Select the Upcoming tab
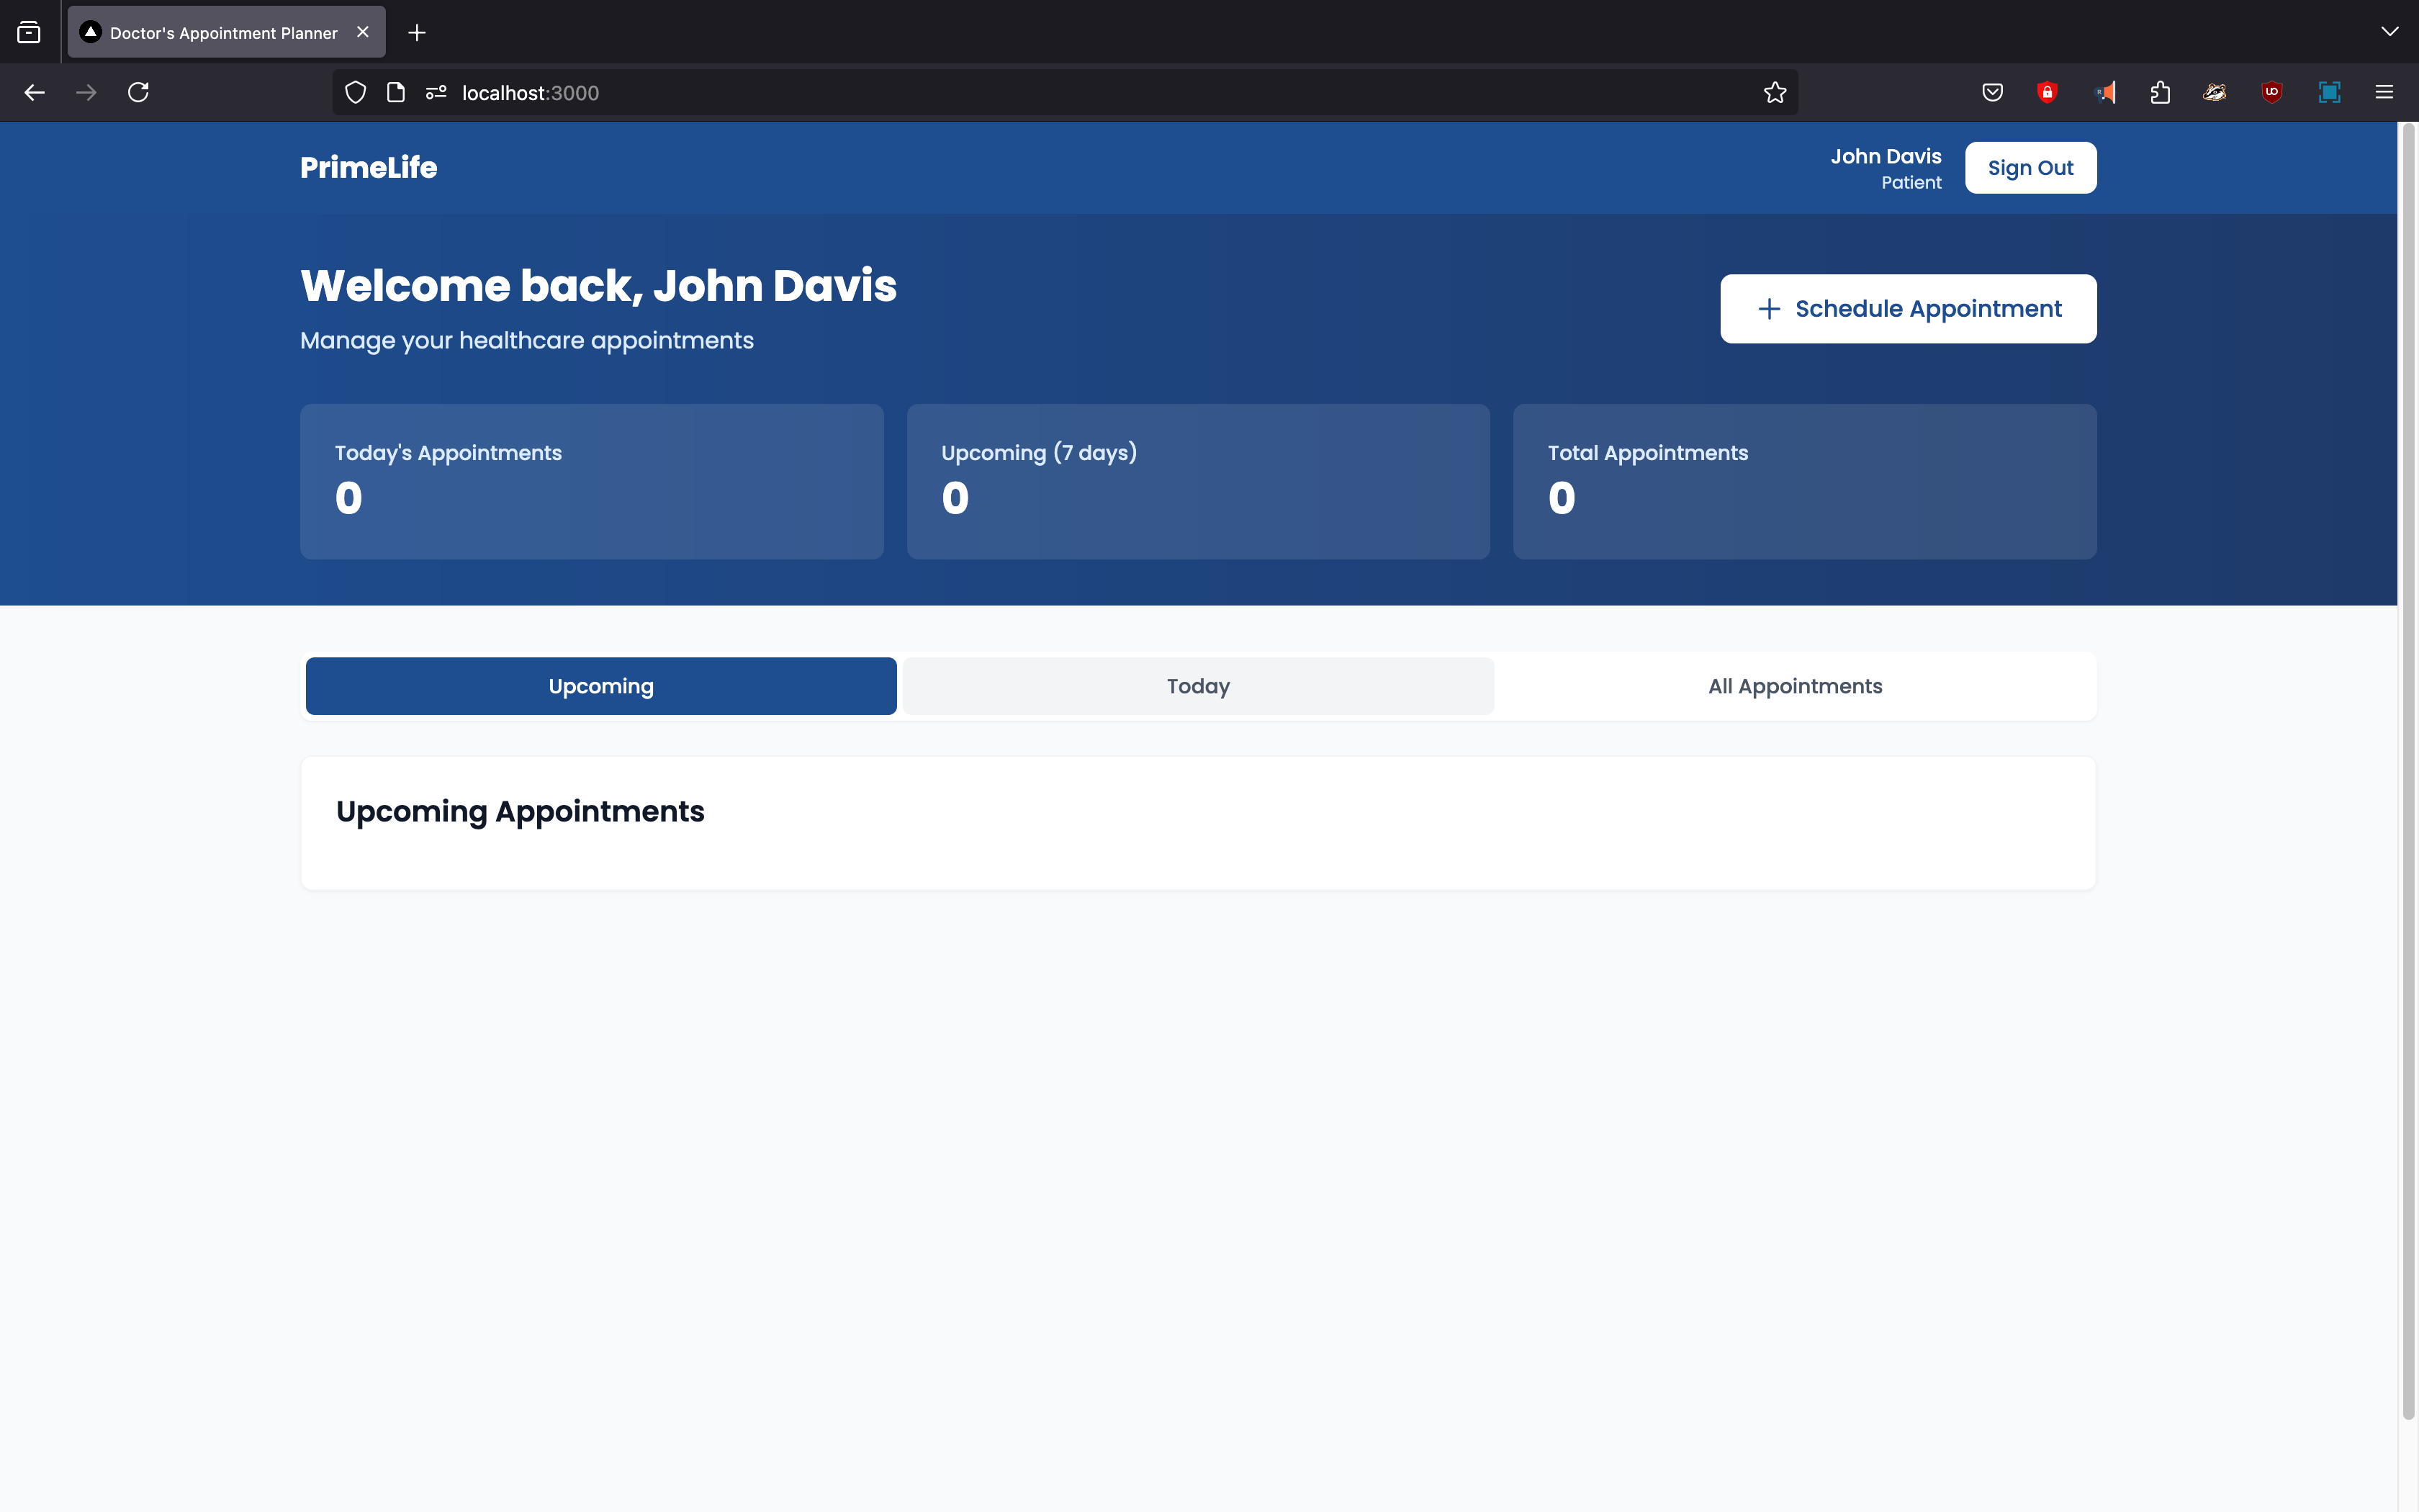 point(600,686)
